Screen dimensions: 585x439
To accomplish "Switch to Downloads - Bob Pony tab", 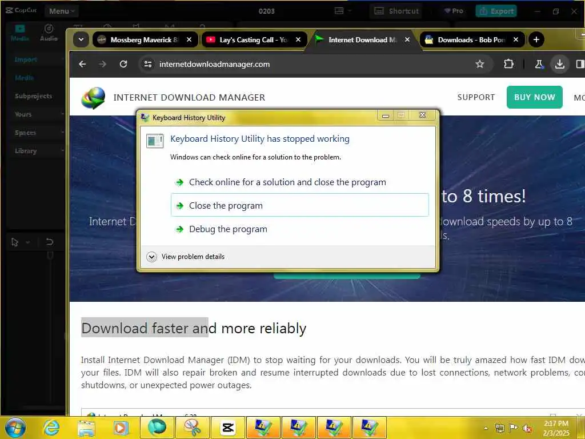I will (471, 39).
